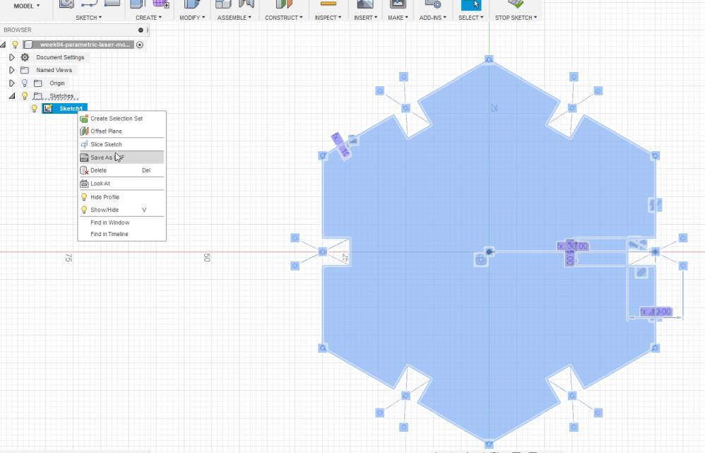Click the Construct offset plane toolbar icon
The image size is (705, 453).
pos(284,4)
